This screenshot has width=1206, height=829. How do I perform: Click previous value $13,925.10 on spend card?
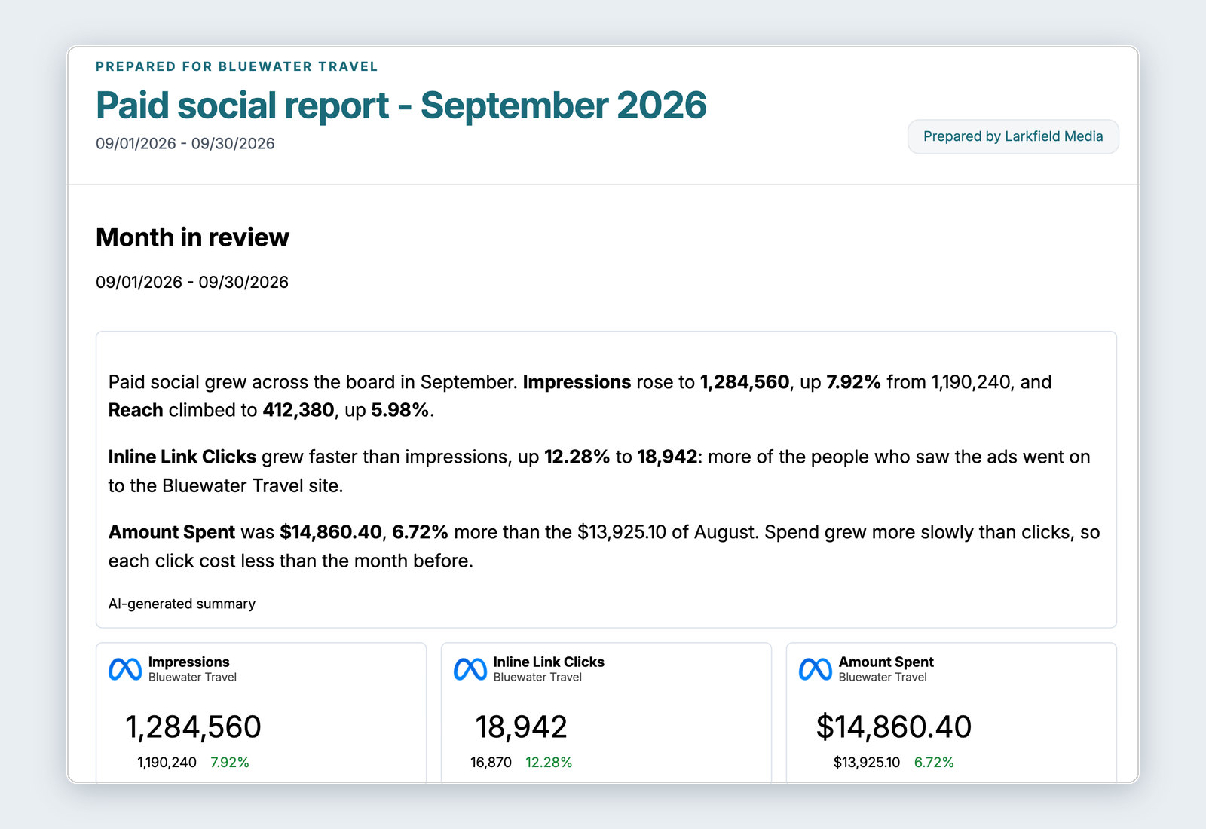click(x=867, y=763)
